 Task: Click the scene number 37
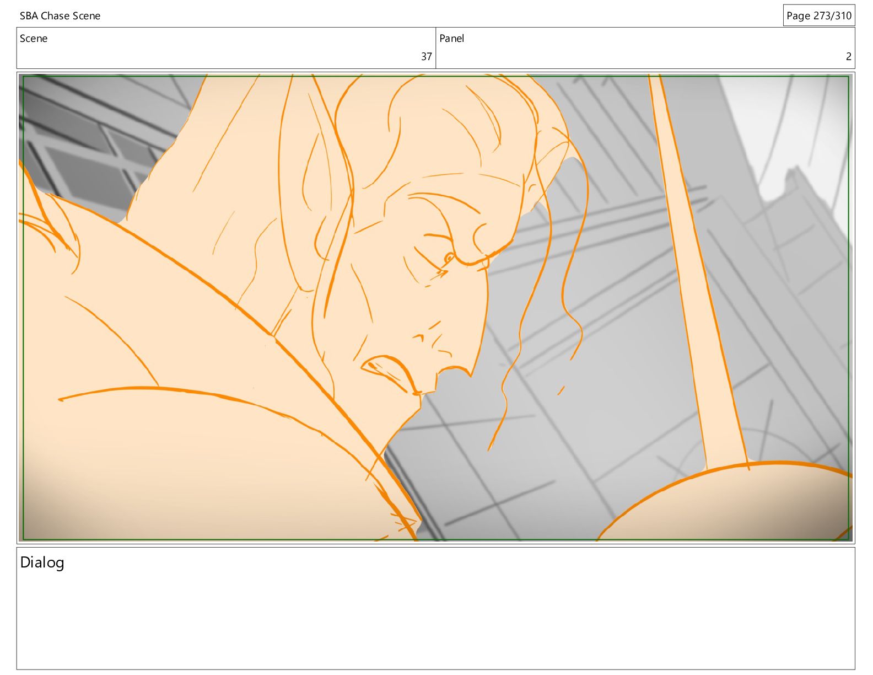[x=427, y=56]
